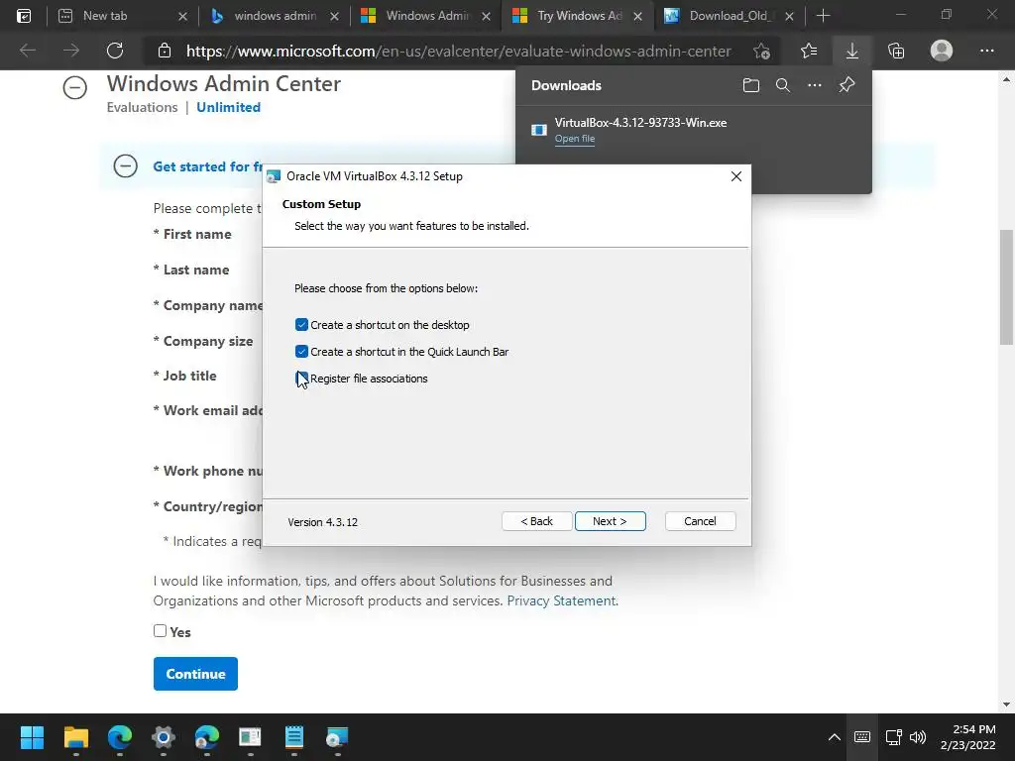The height and width of the screenshot is (761, 1015).
Task: Open the Privacy Statement link
Action: click(561, 600)
